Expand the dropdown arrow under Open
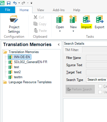 (x=60, y=31)
